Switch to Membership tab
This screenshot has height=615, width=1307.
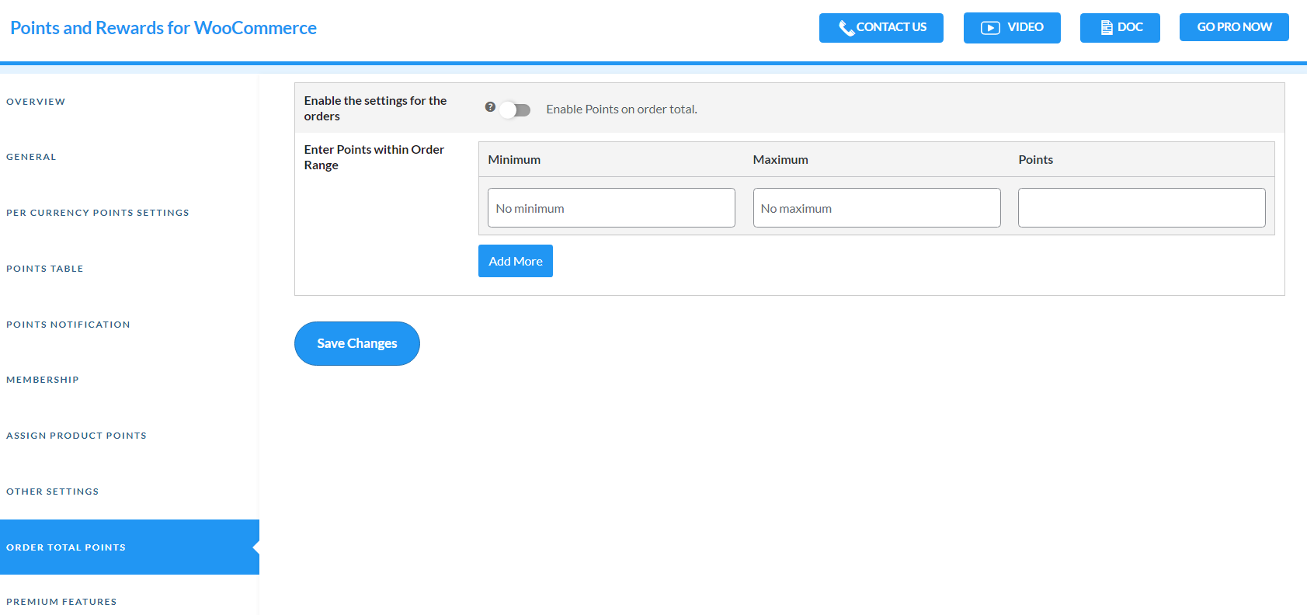[43, 380]
